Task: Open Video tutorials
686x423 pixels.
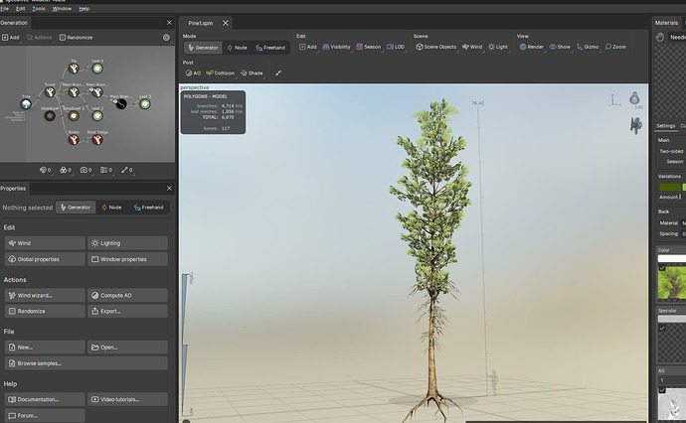Action: click(x=127, y=399)
